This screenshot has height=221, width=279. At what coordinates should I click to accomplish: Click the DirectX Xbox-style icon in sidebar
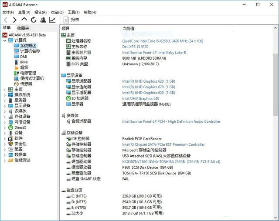pyautogui.click(x=10, y=127)
